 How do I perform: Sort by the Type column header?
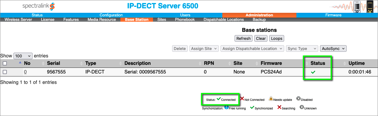tap(91, 63)
